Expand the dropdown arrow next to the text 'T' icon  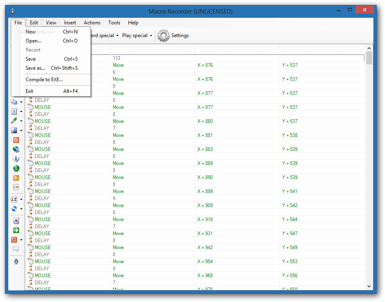coord(21,111)
